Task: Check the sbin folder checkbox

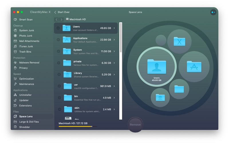Action: (60, 109)
